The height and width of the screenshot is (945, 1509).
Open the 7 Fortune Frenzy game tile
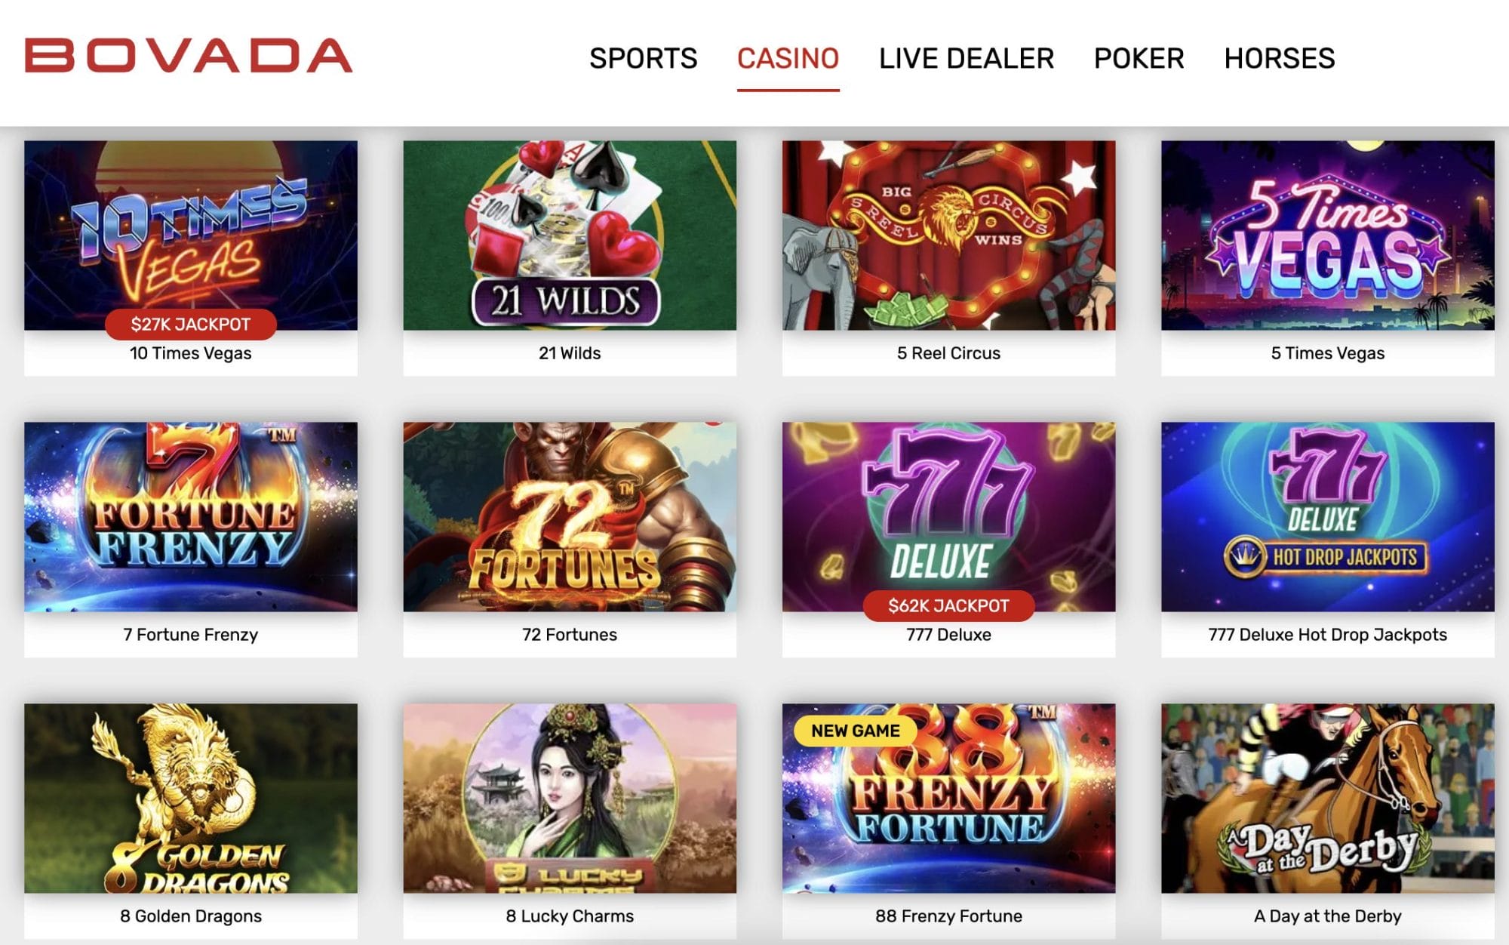click(191, 516)
